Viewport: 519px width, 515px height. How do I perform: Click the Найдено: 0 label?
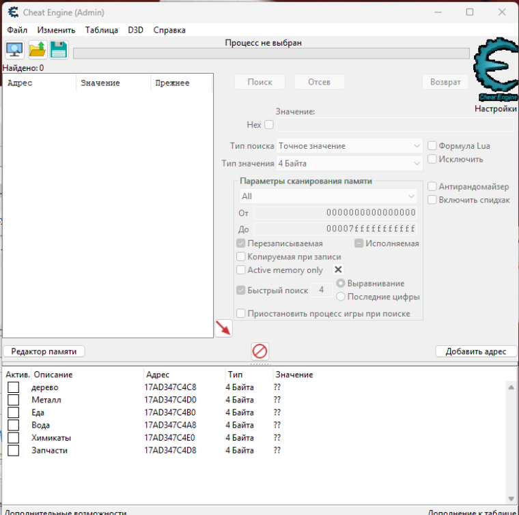click(23, 68)
